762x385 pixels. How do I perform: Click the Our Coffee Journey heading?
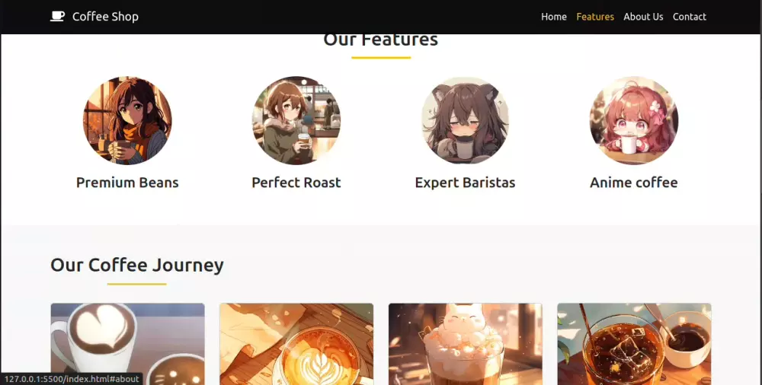pos(137,265)
